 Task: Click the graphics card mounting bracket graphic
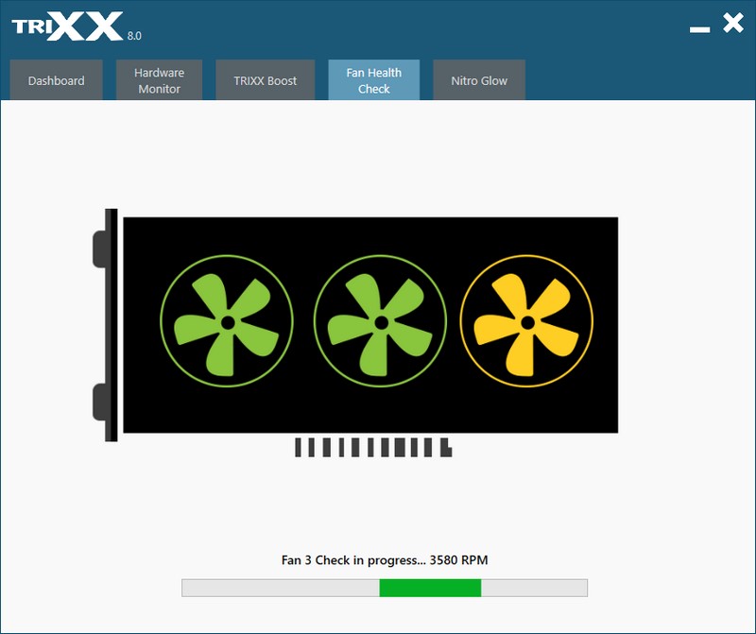point(105,325)
